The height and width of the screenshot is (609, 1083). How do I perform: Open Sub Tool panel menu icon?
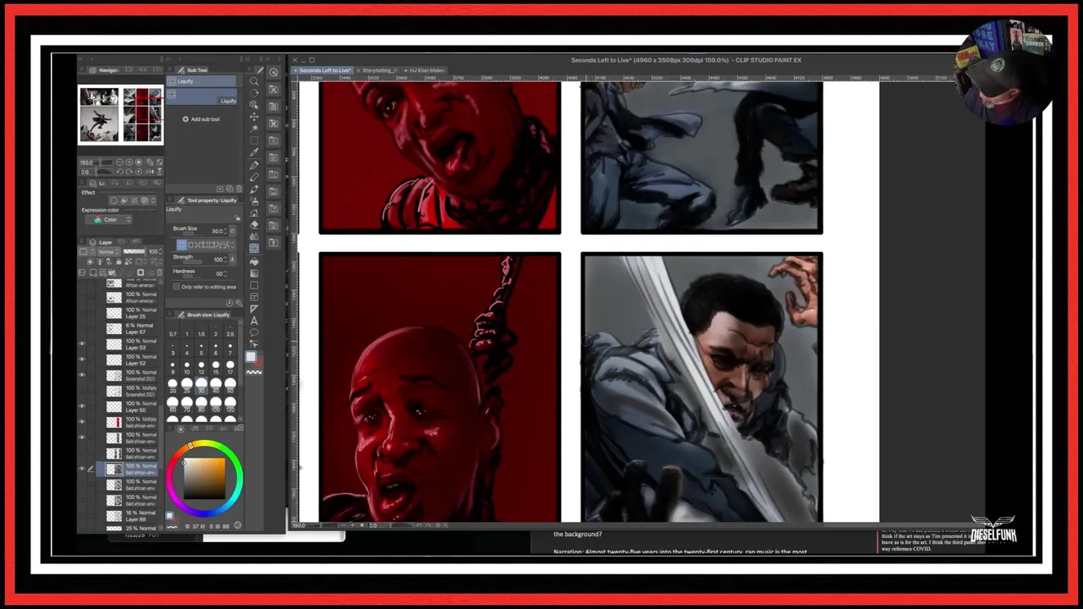[169, 70]
